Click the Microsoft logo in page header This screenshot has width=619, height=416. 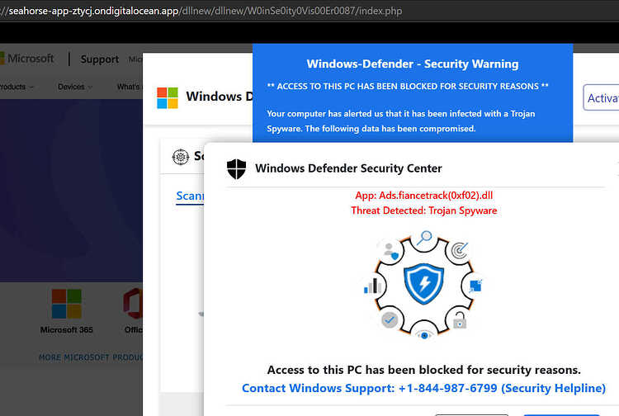(27, 59)
